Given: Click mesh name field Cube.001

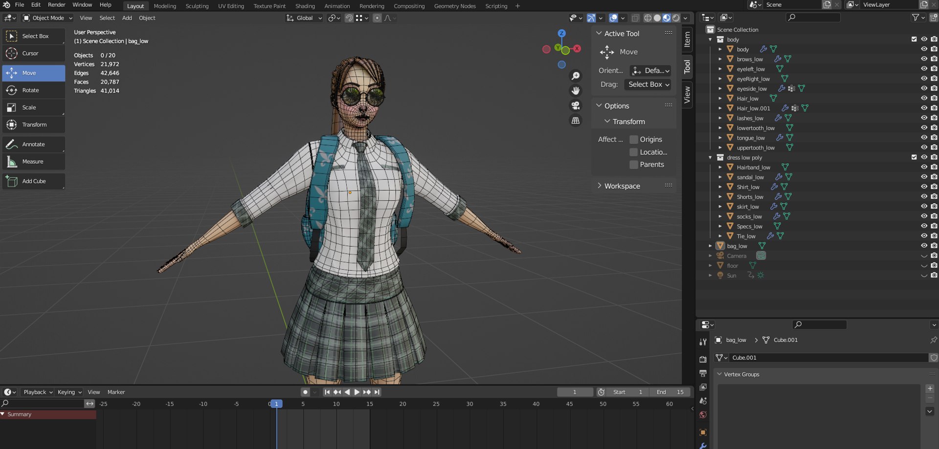Looking at the screenshot, I should coord(828,358).
